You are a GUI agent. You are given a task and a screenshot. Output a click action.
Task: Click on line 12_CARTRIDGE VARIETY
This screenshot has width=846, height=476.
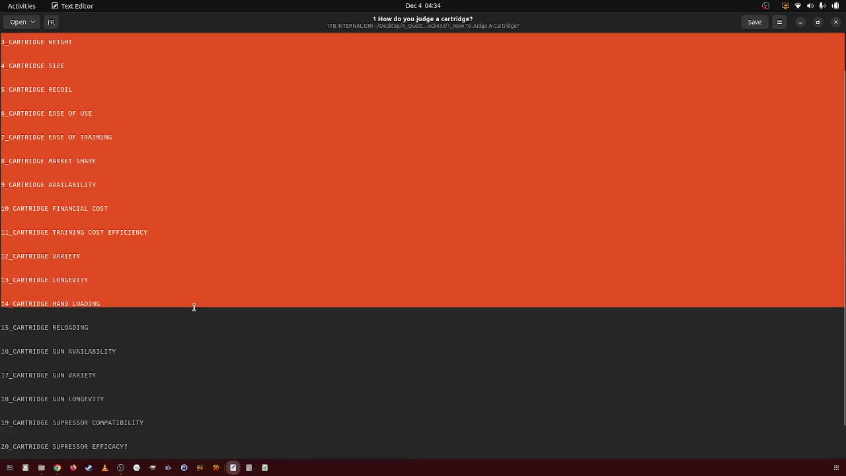pos(40,256)
